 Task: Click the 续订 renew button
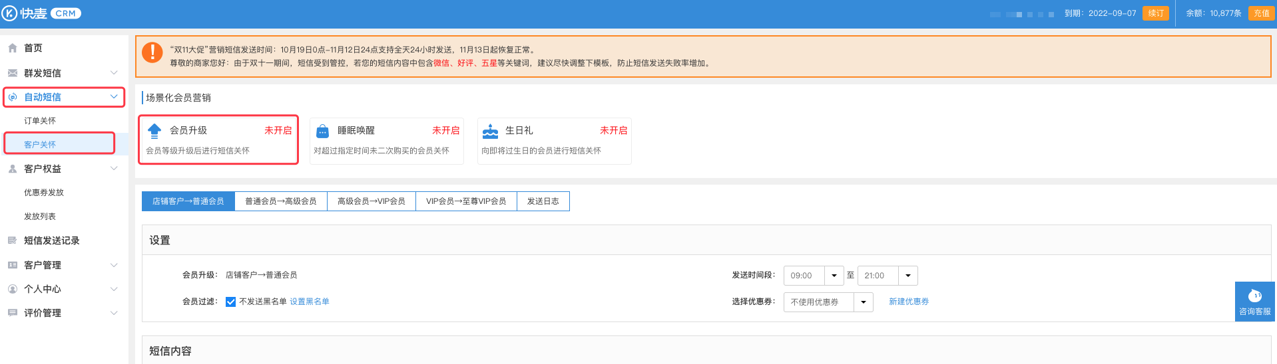click(x=1156, y=13)
